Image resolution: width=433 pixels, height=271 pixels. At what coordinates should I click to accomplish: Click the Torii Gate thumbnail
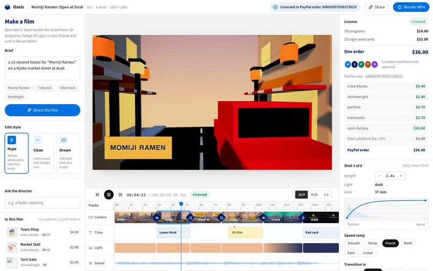[12, 262]
